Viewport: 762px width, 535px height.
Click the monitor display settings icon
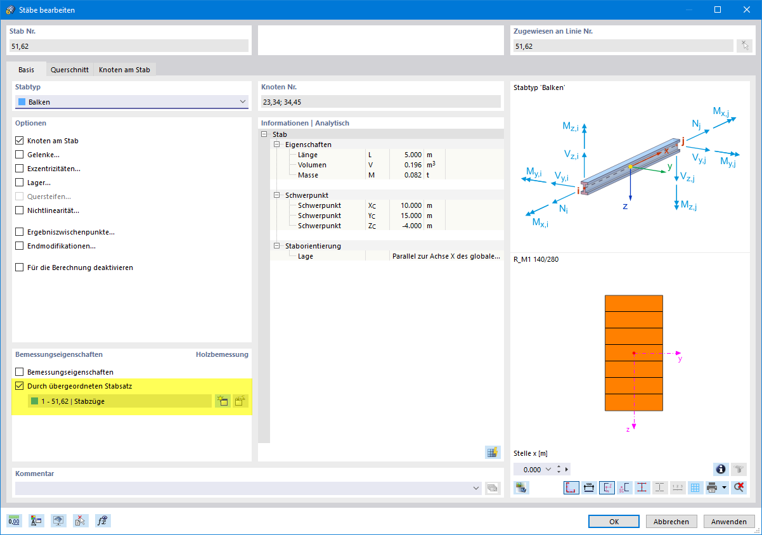tap(58, 520)
